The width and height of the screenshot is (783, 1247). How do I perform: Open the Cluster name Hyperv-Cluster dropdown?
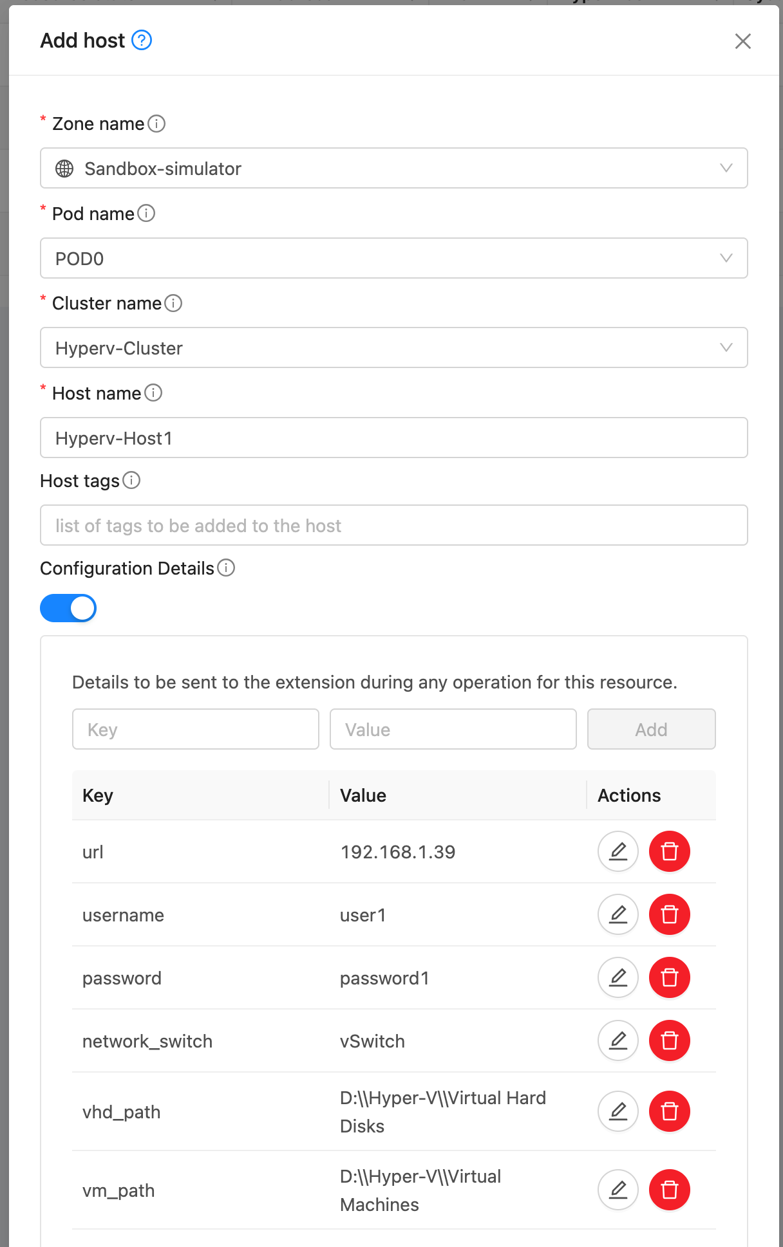tap(393, 348)
